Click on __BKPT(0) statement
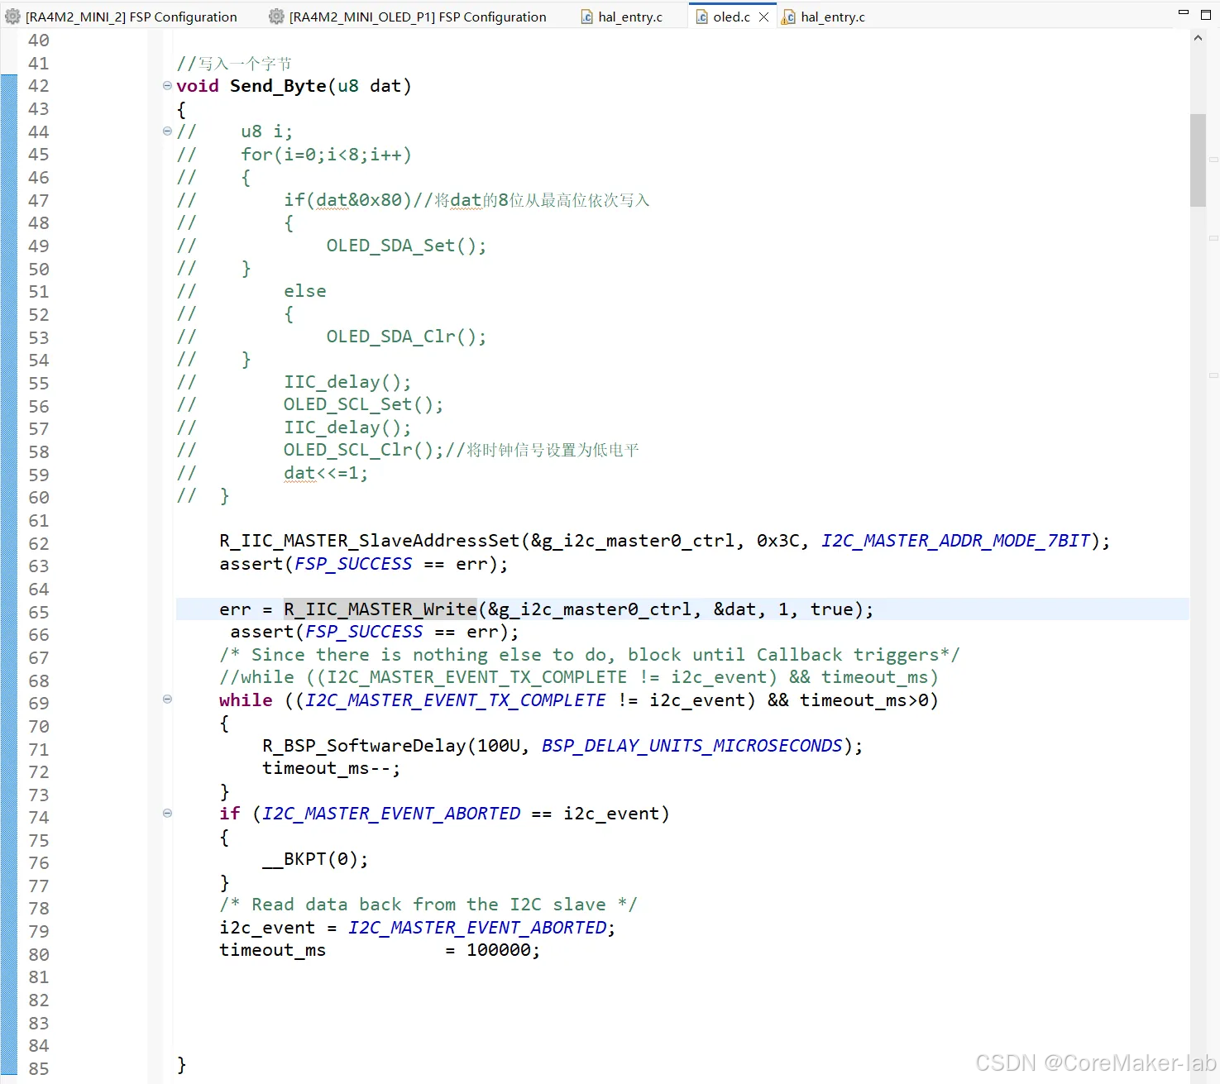Viewport: 1220px width, 1084px height. pos(315,859)
